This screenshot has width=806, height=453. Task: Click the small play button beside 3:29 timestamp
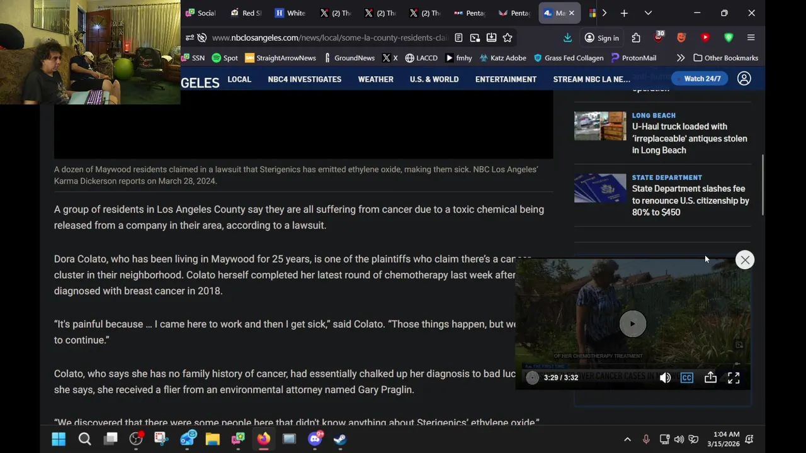(x=532, y=377)
